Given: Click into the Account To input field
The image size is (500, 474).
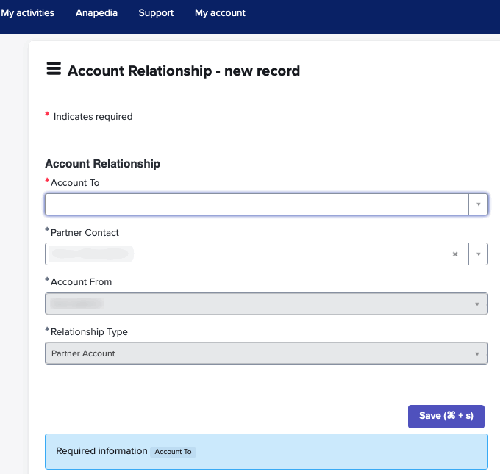Looking at the screenshot, I should point(256,204).
